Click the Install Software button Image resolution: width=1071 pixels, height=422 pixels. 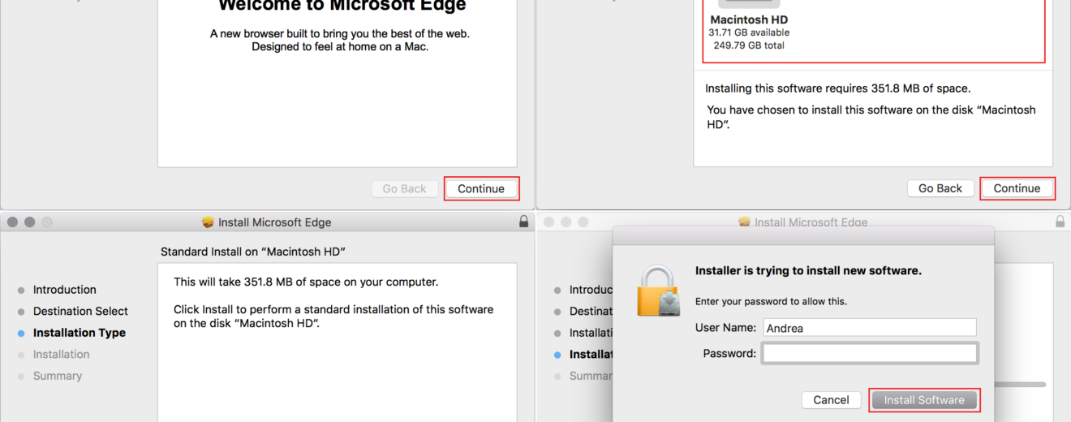[x=924, y=400]
